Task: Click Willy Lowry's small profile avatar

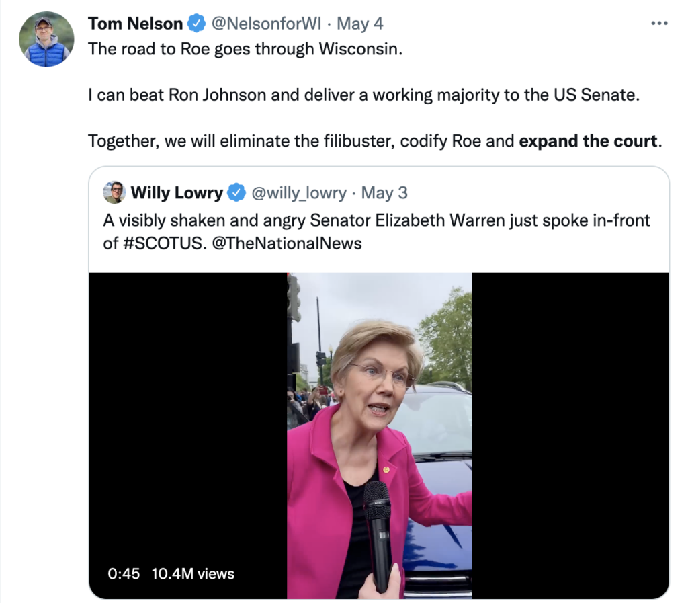Action: 114,192
